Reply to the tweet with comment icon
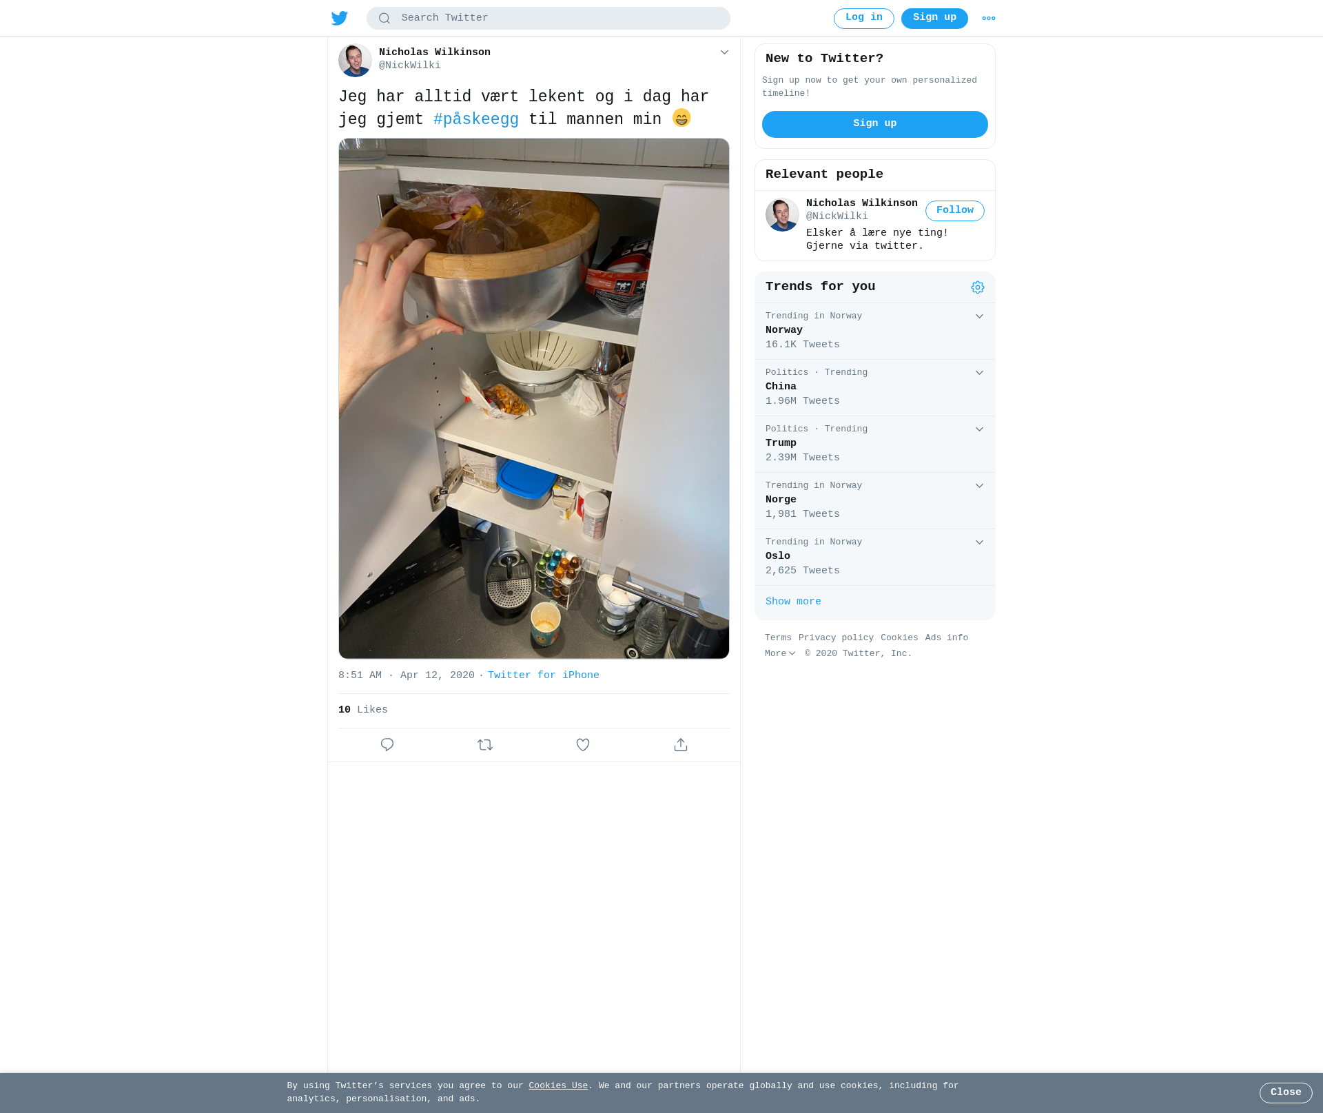Screen dimensions: 1323x1113 [x=387, y=745]
